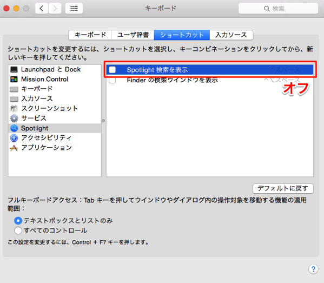
Task: Click the アクセシビリティ icon
Action: click(14, 138)
